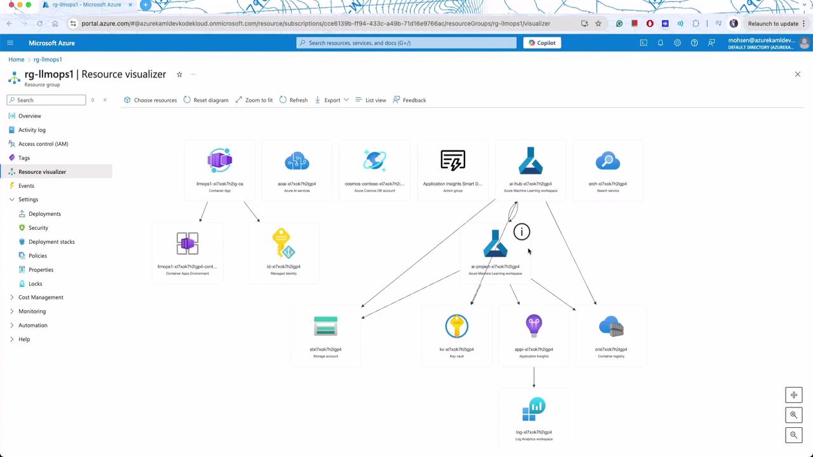Image resolution: width=813 pixels, height=457 pixels.
Task: Switch to List view
Action: (x=371, y=100)
